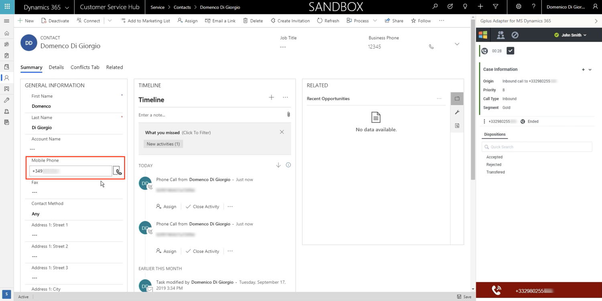Add case information with plus icon
602x301 pixels.
[584, 70]
